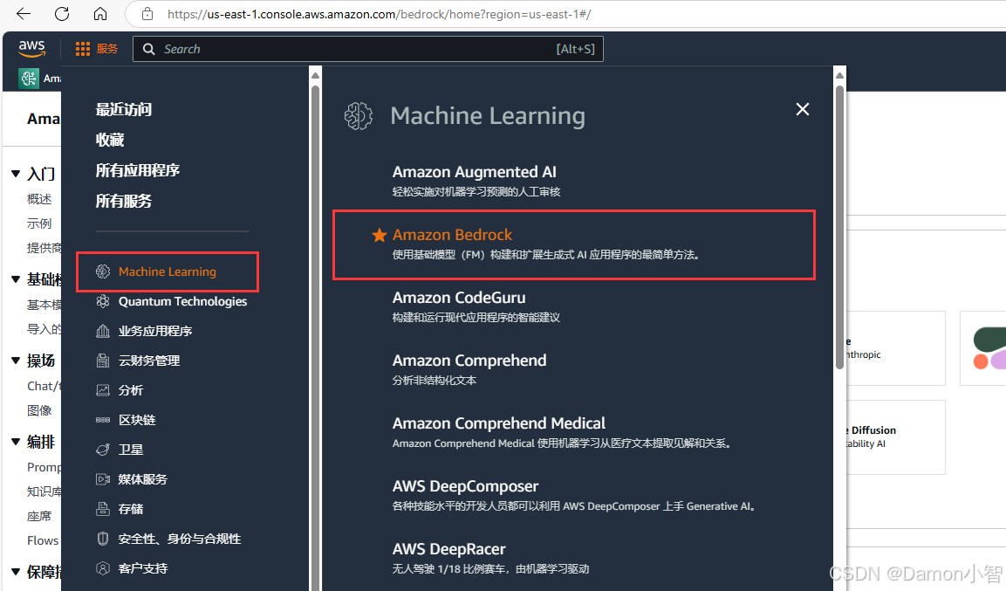
Task: Click the 区块链 icon
Action: (x=103, y=420)
